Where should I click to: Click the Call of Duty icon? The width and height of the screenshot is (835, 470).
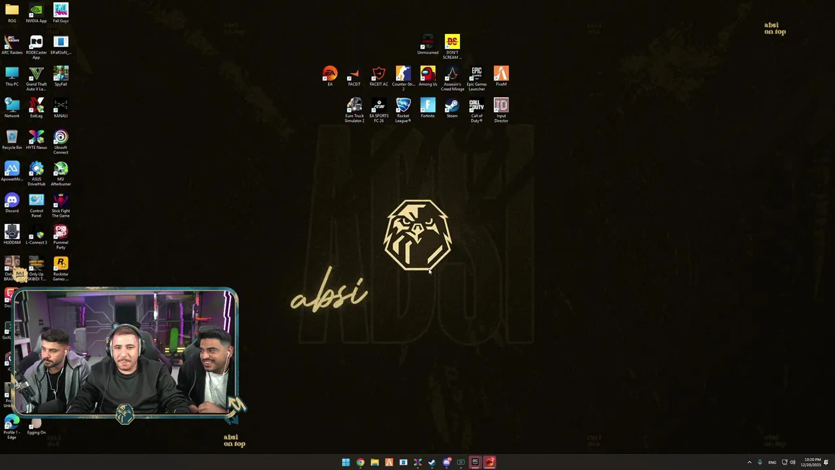point(477,110)
